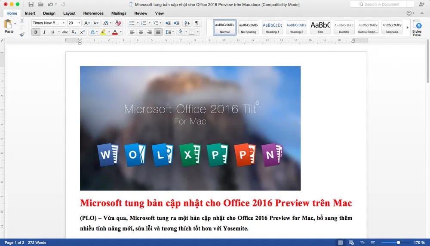Click the share person icon at top right
This screenshot has height=246, width=430.
(x=422, y=4)
